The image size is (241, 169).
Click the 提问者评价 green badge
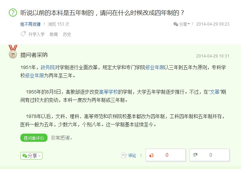34,138
